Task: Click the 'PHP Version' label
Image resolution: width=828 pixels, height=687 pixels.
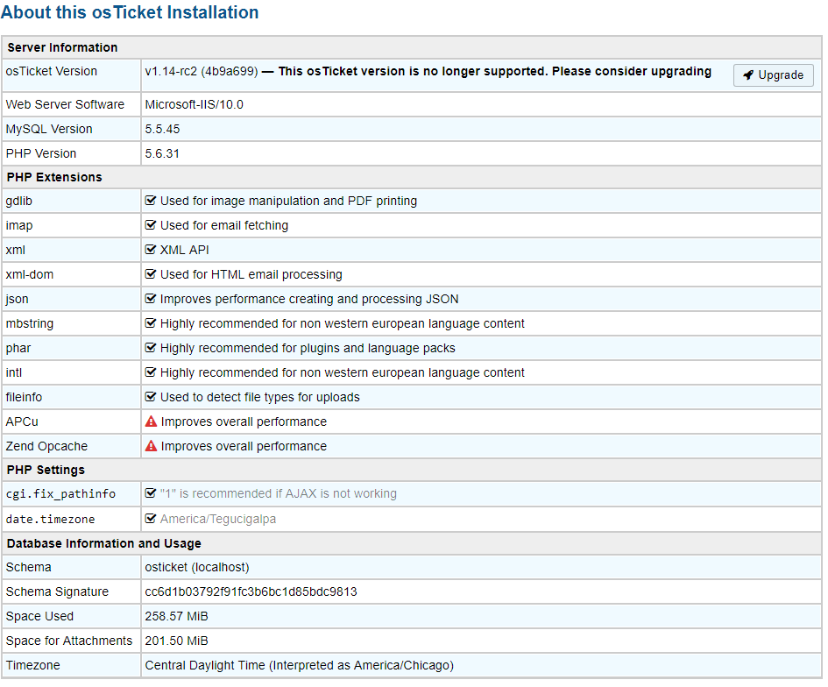Action: (41, 153)
